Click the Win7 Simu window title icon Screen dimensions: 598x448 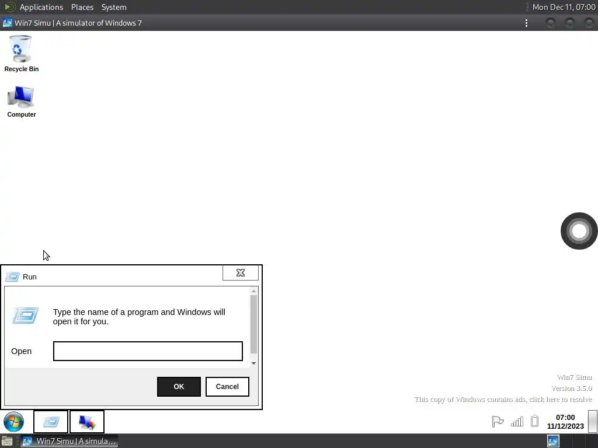(x=7, y=23)
